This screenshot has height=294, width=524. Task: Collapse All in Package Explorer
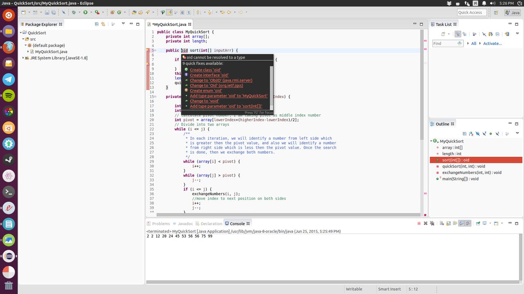(x=97, y=24)
